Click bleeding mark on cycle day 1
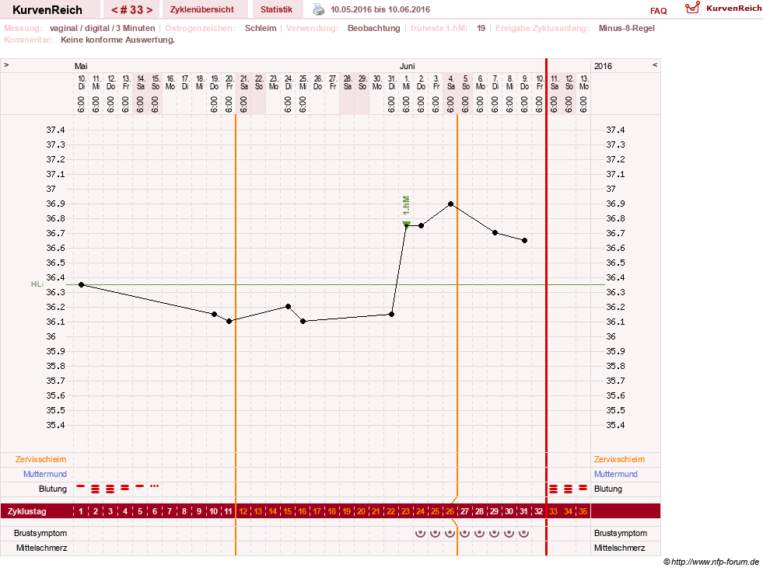The height and width of the screenshot is (571, 763). pos(81,486)
